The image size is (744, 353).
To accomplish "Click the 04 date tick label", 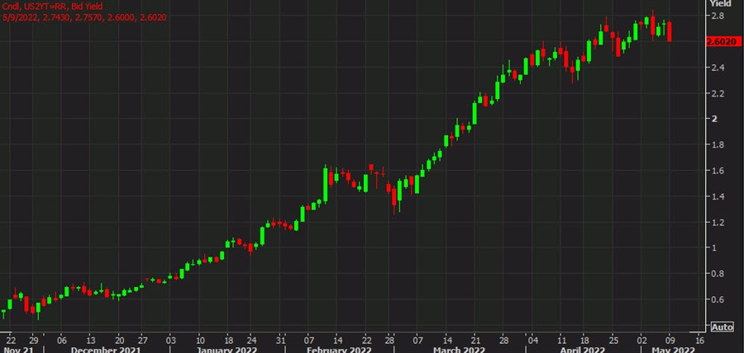I will click(x=533, y=340).
